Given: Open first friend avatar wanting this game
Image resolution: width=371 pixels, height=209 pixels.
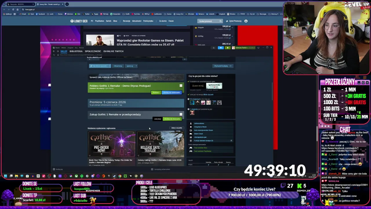Looking at the screenshot, I should click(x=192, y=102).
